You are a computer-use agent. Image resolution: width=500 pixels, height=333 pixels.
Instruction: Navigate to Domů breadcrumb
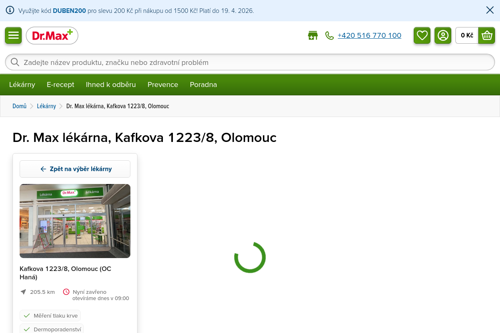point(20,106)
